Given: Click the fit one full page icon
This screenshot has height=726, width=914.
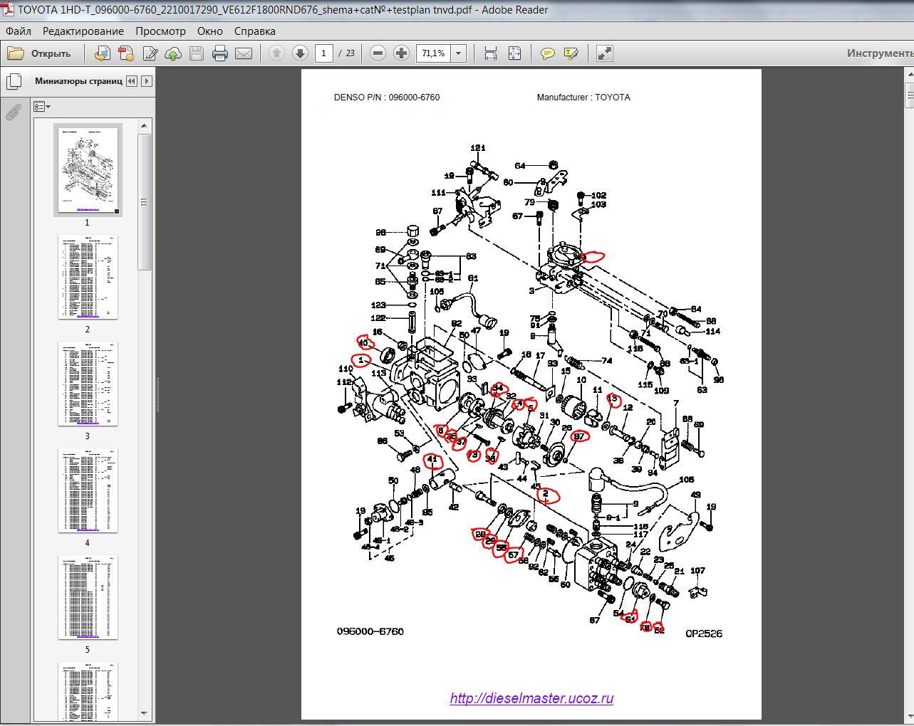Looking at the screenshot, I should pyautogui.click(x=514, y=53).
